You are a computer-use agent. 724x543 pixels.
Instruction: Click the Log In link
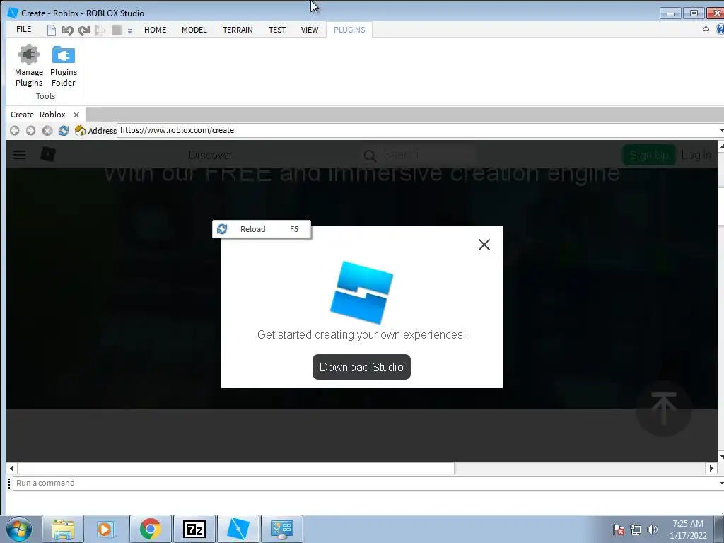click(x=696, y=155)
